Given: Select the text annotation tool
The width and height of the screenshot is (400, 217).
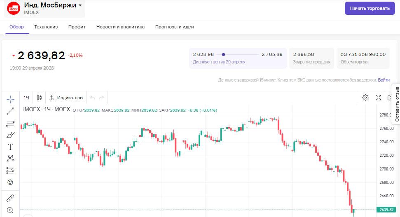Looking at the screenshot, I should [x=10, y=147].
